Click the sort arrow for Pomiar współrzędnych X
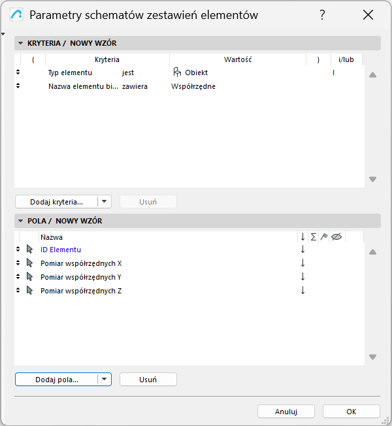Image resolution: width=392 pixels, height=426 pixels. click(302, 263)
